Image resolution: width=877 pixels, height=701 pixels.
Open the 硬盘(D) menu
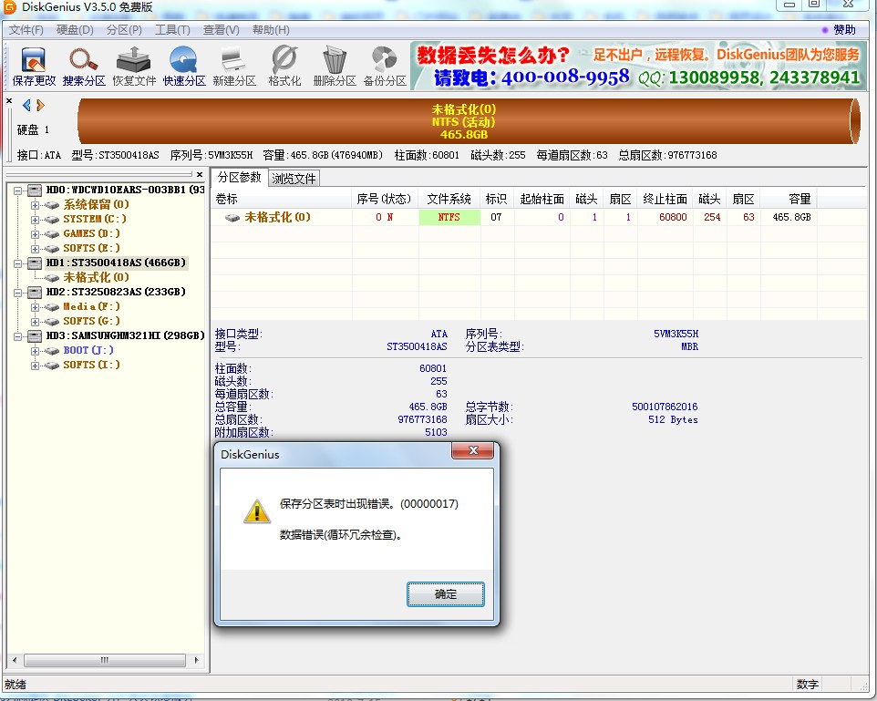click(75, 30)
